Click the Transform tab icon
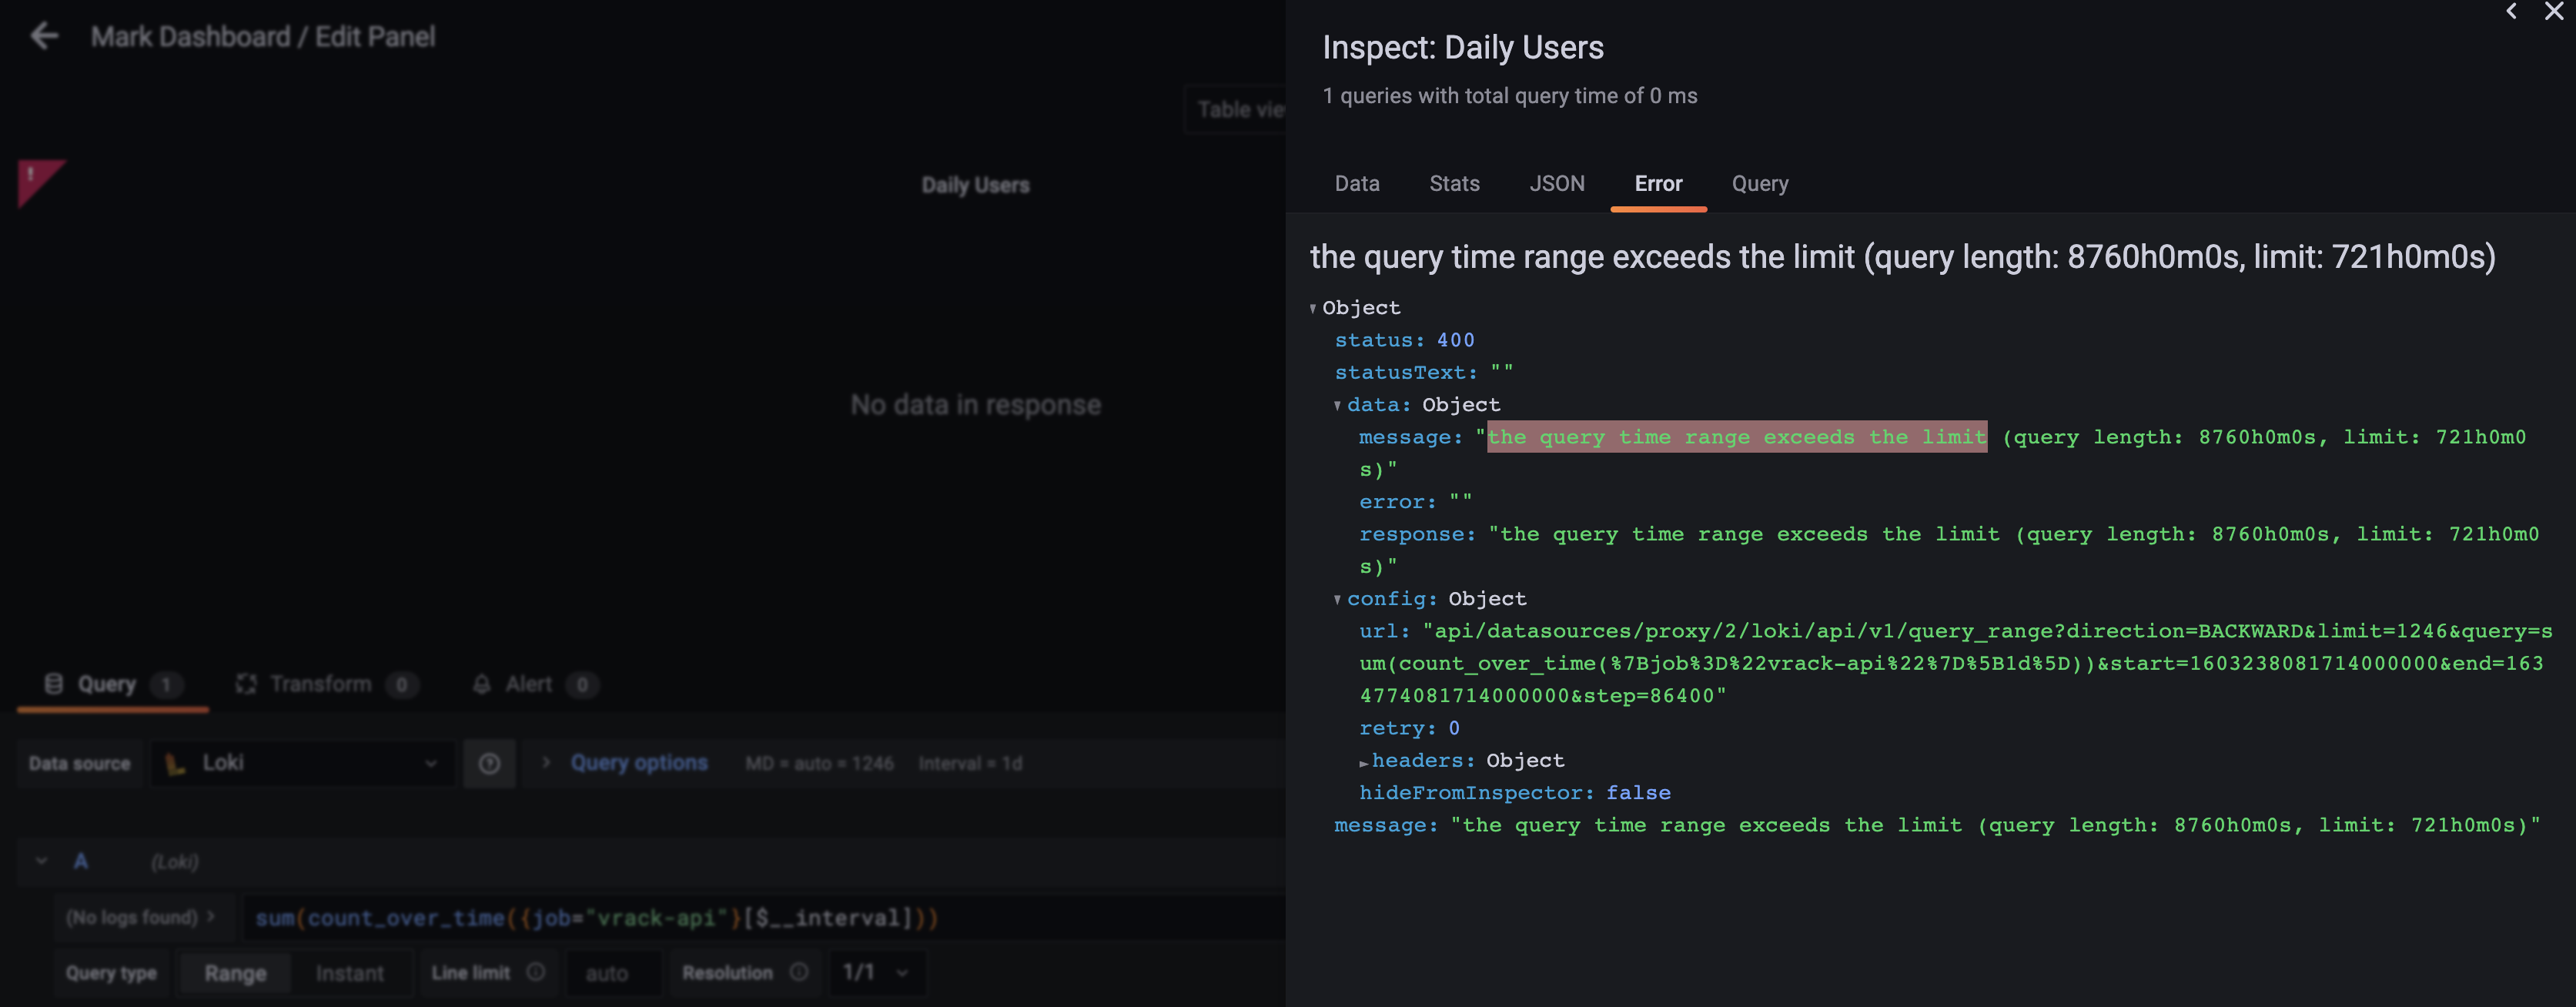The width and height of the screenshot is (2576, 1007). point(246,684)
